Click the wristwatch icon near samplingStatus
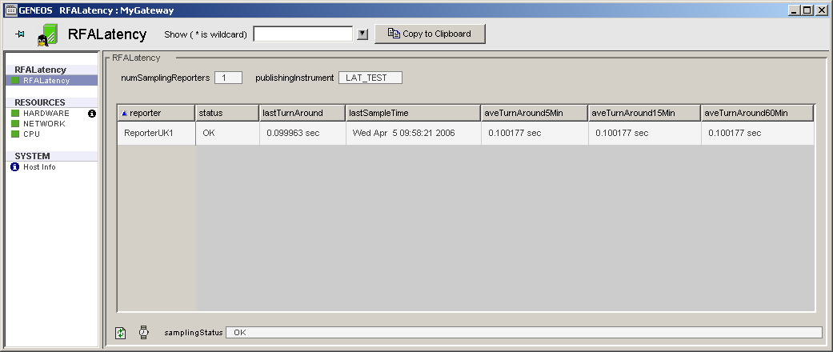The width and height of the screenshot is (833, 352). [144, 332]
